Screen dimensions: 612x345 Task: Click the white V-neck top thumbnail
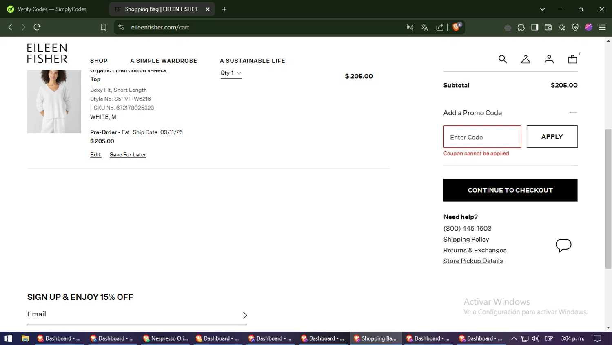tap(54, 102)
